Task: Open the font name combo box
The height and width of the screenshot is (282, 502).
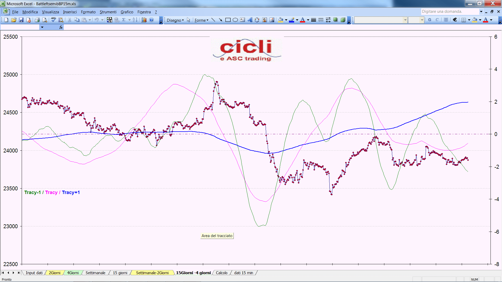Action: (x=381, y=20)
